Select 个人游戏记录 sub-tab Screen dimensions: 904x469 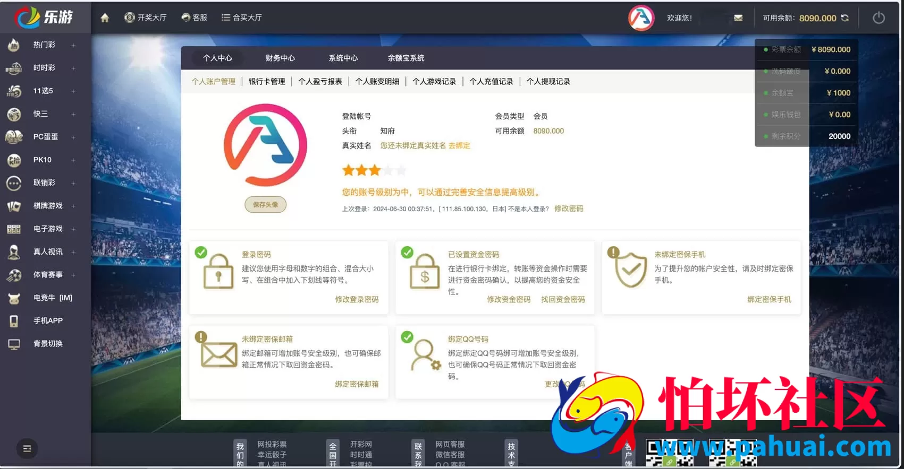coord(434,81)
